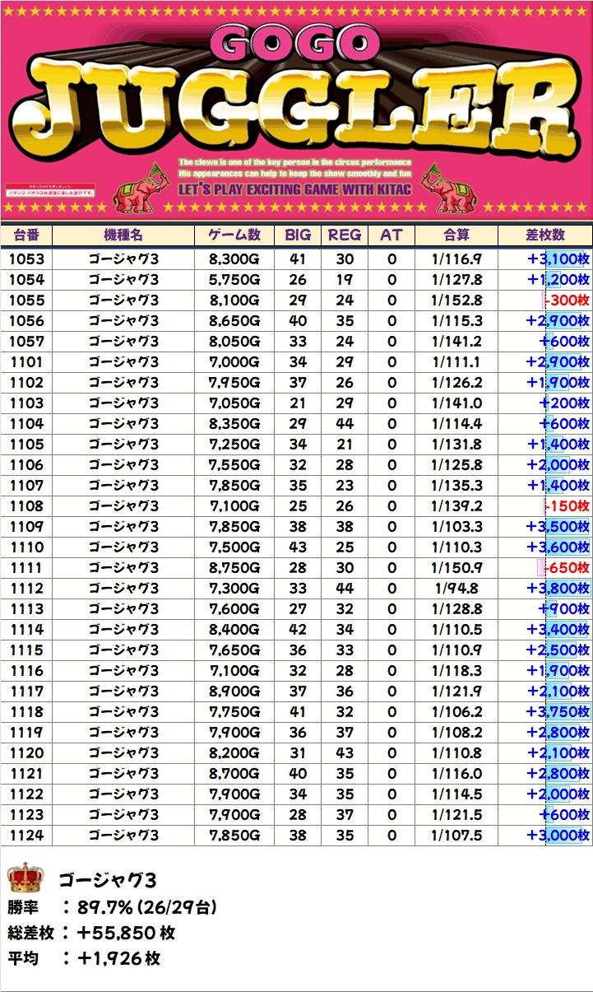
Task: Select machine number 1102
Action: pyautogui.click(x=26, y=383)
